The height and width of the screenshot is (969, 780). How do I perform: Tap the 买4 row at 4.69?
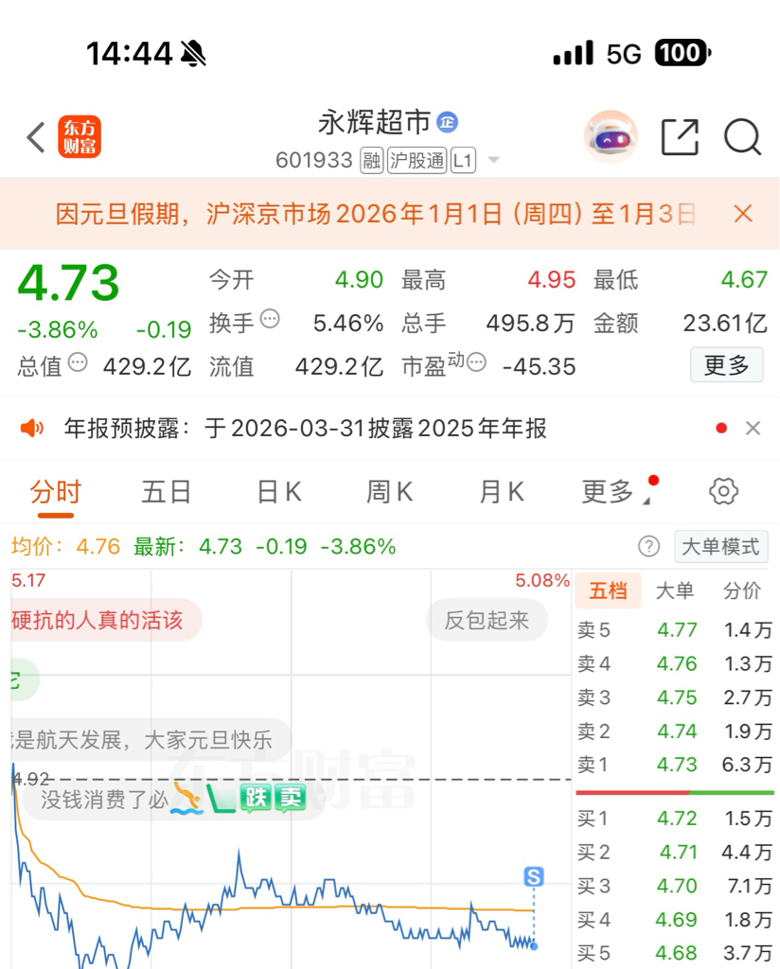tap(674, 920)
